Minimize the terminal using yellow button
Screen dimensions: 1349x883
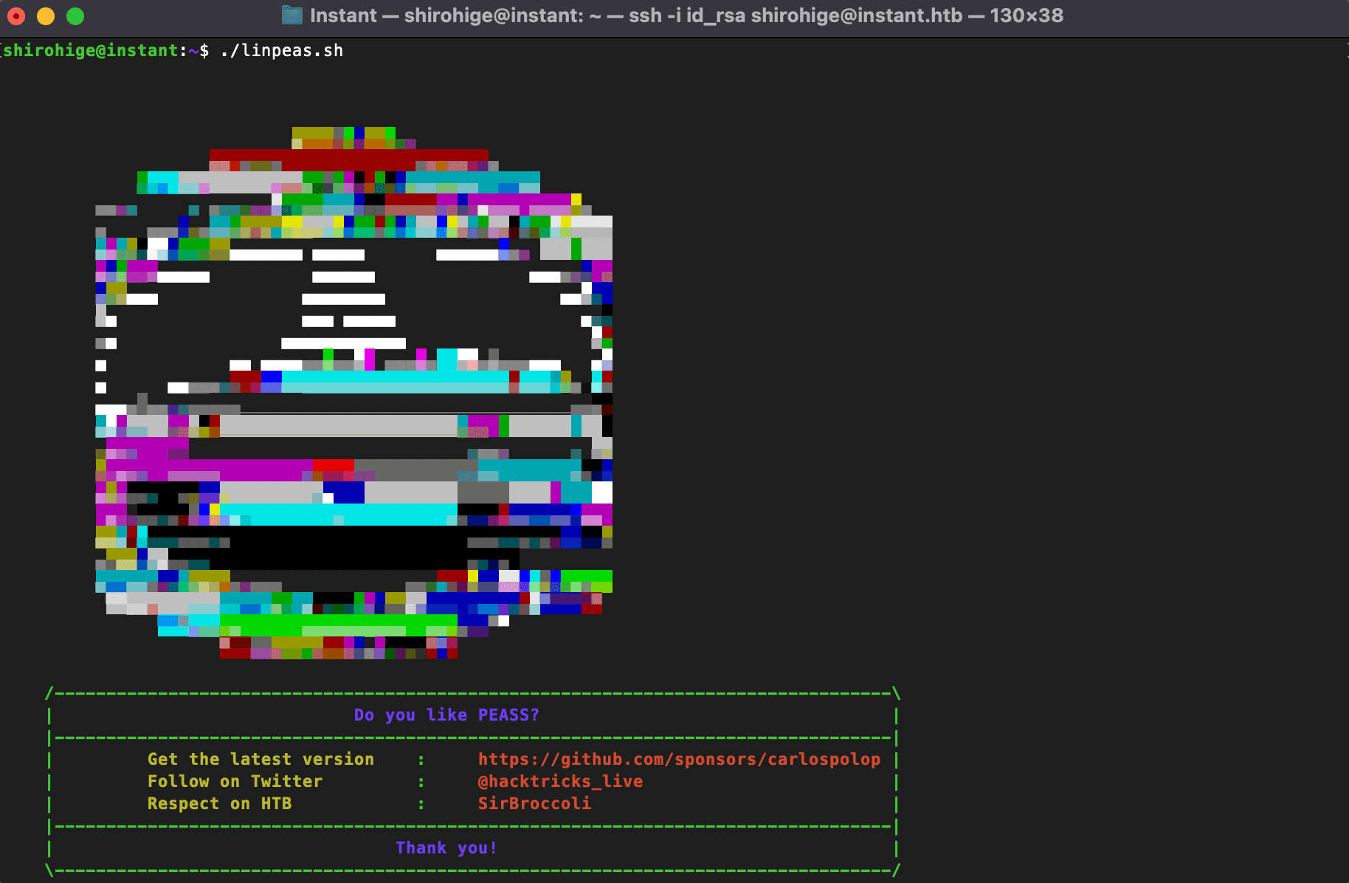[x=46, y=16]
